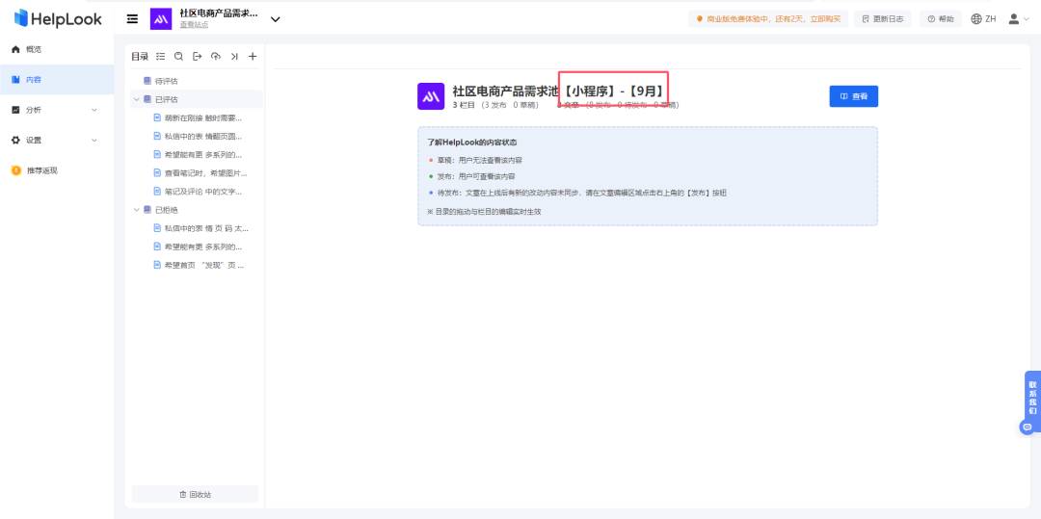
Task: Open the 帮助 help button
Action: point(941,19)
